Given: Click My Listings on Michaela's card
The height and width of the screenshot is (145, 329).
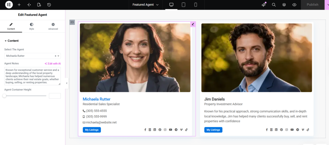Looking at the screenshot, I should pos(92,130).
